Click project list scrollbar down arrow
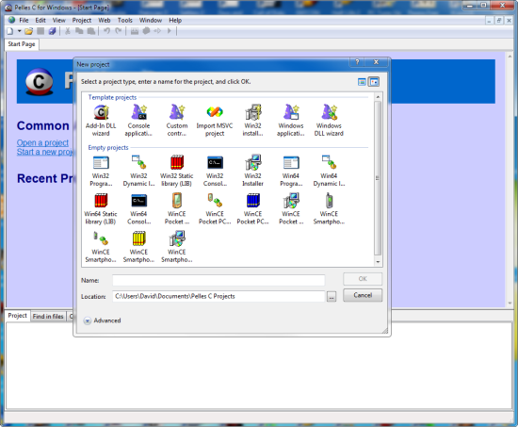The height and width of the screenshot is (427, 518). pos(378,262)
